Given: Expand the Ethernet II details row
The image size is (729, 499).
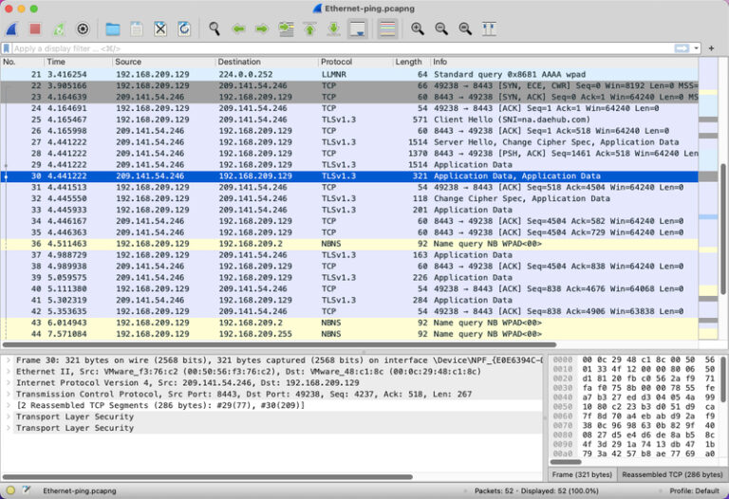Looking at the screenshot, I should 8,371.
